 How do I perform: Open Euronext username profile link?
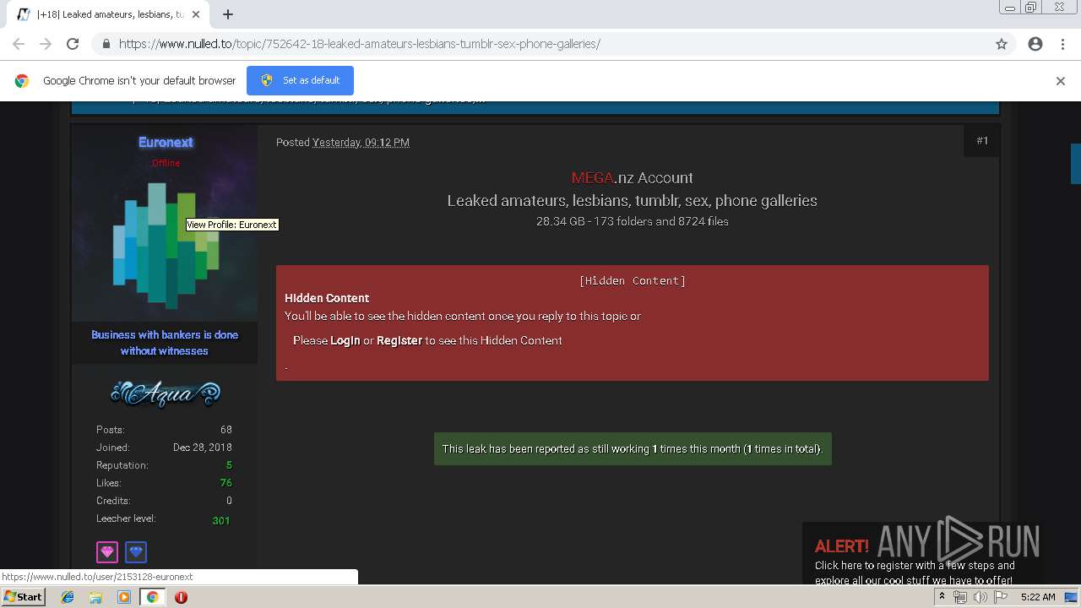pos(166,142)
